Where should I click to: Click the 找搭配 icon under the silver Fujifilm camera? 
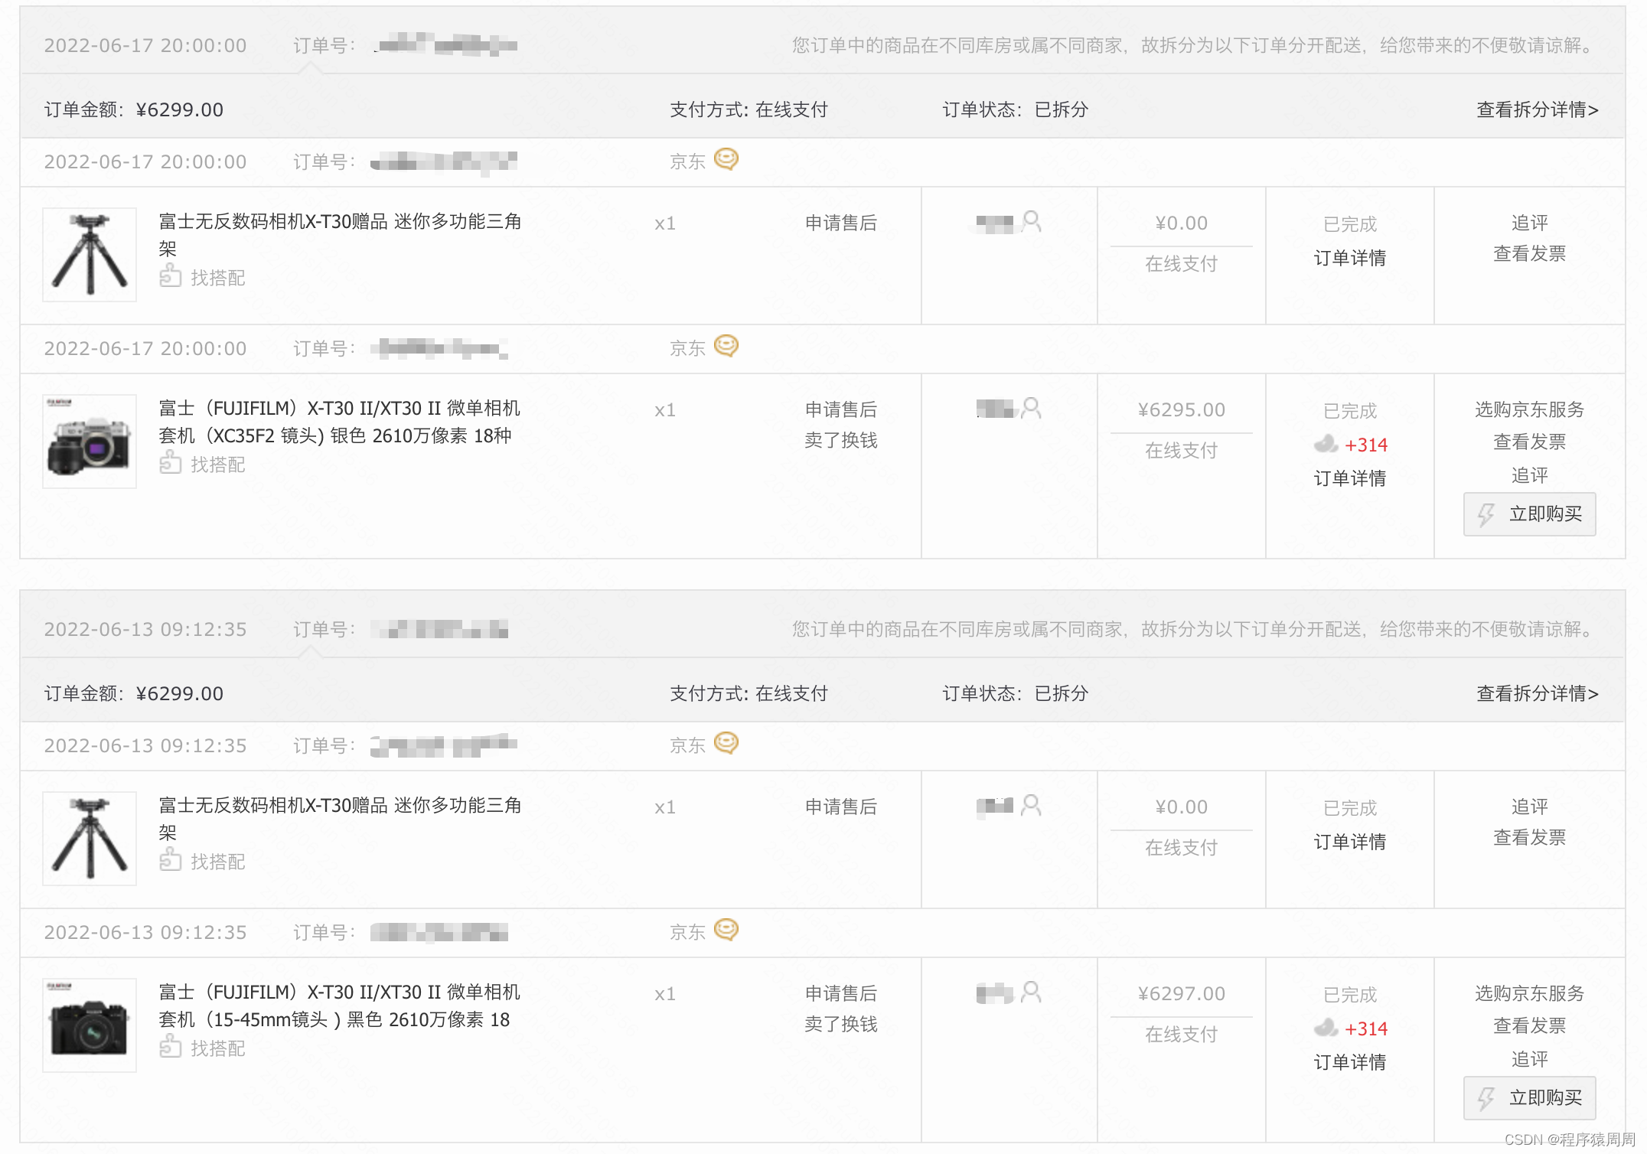tap(170, 463)
